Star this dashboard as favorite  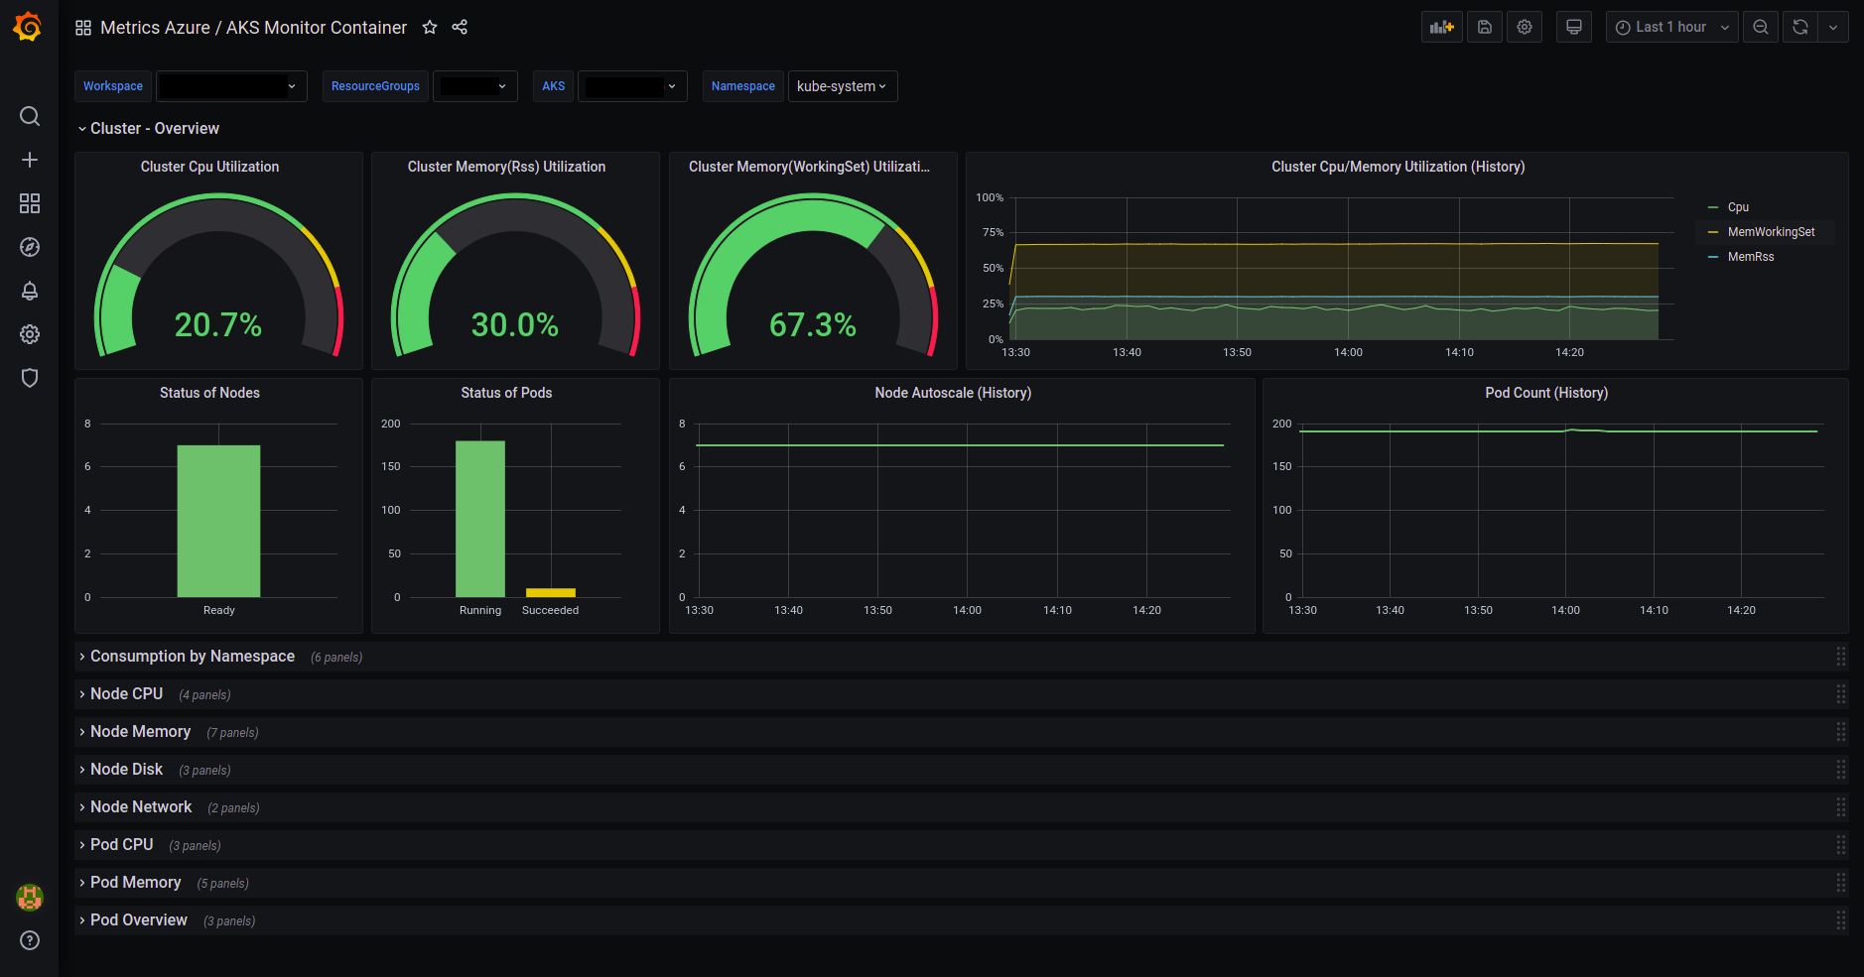click(x=430, y=27)
